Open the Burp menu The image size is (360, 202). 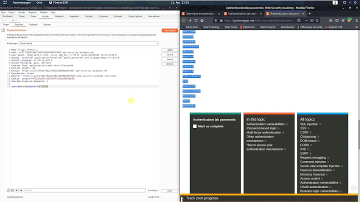pos(3,12)
